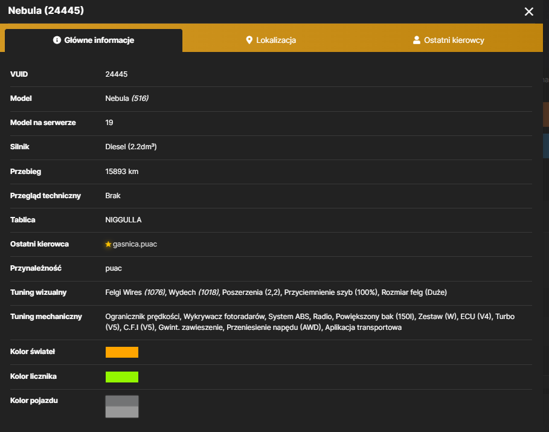Select the engine value Diesel (2.2dm³)

point(131,147)
